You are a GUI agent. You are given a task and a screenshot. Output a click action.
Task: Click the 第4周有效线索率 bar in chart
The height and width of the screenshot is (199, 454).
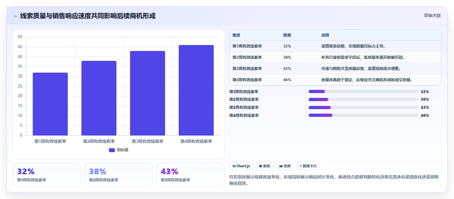point(196,90)
